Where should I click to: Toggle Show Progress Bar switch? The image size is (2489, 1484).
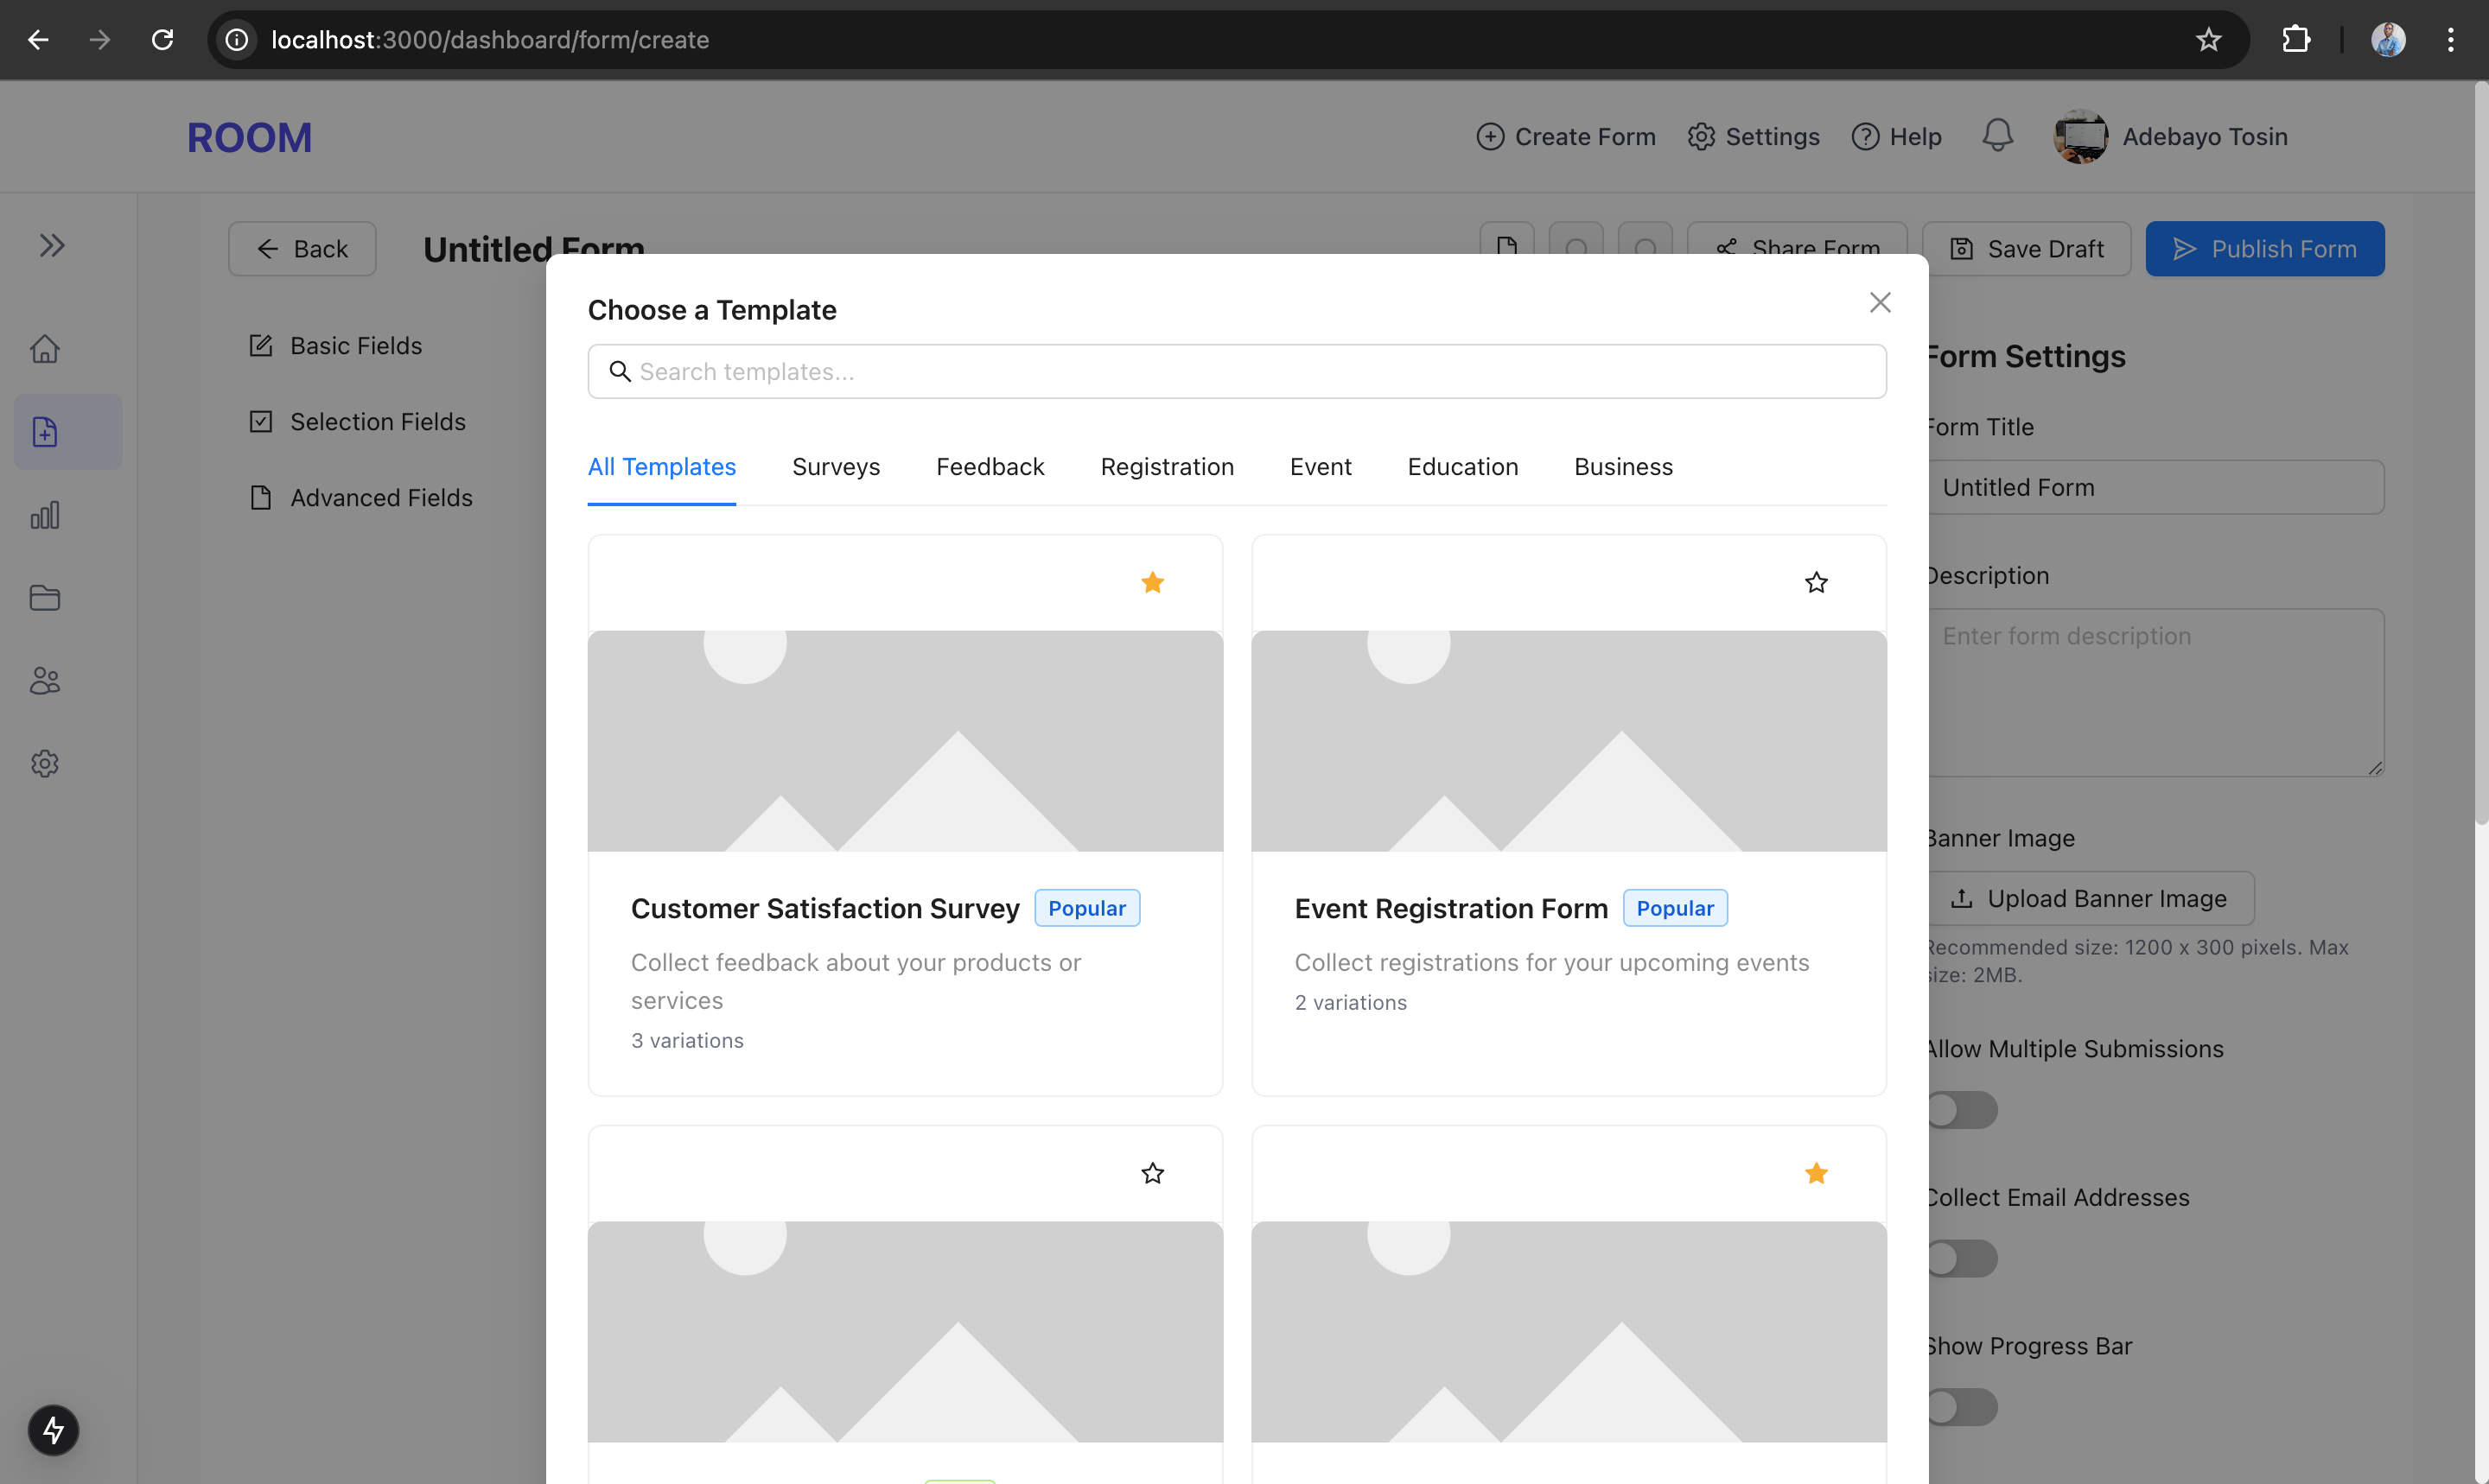click(x=1962, y=1408)
